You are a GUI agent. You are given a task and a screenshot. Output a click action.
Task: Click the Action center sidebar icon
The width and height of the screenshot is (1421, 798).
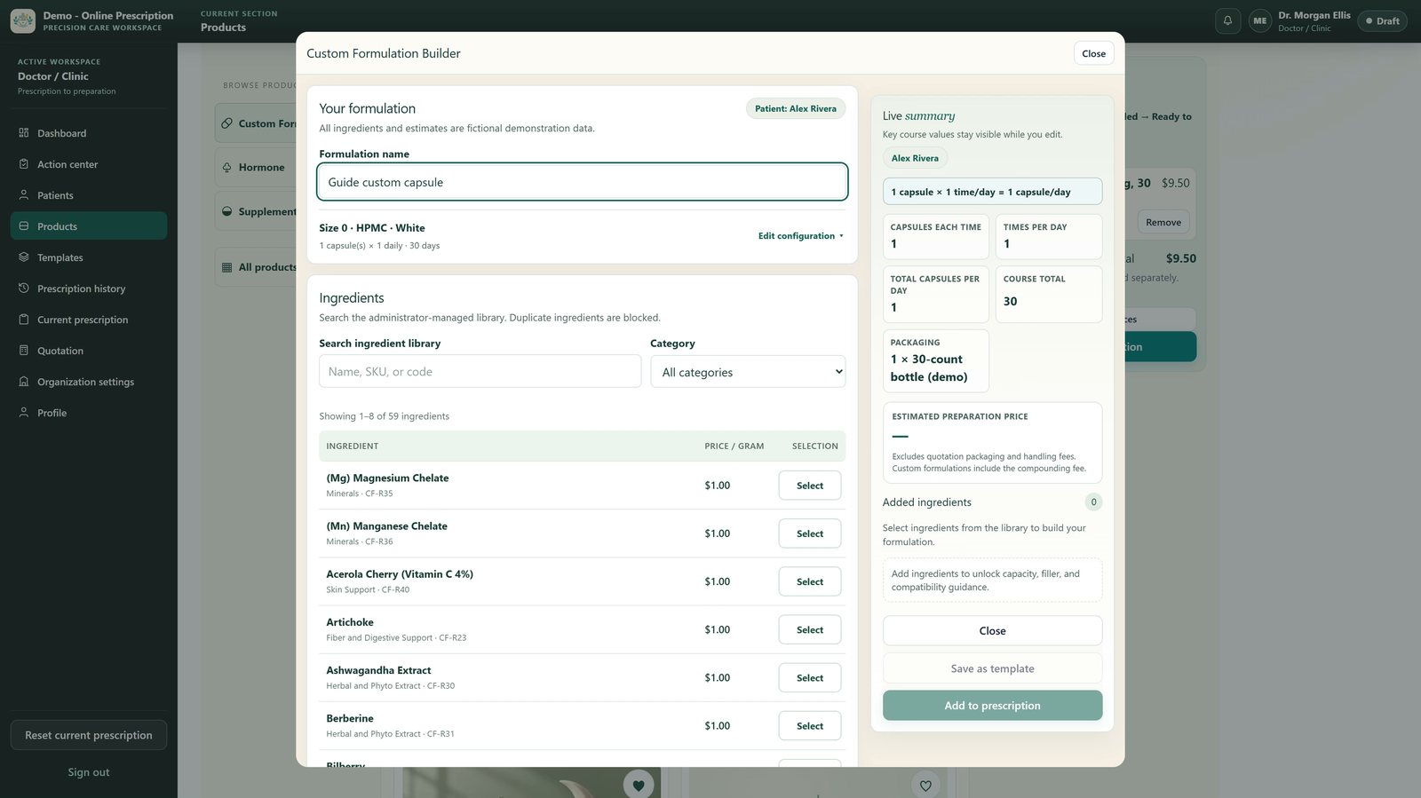pos(24,164)
